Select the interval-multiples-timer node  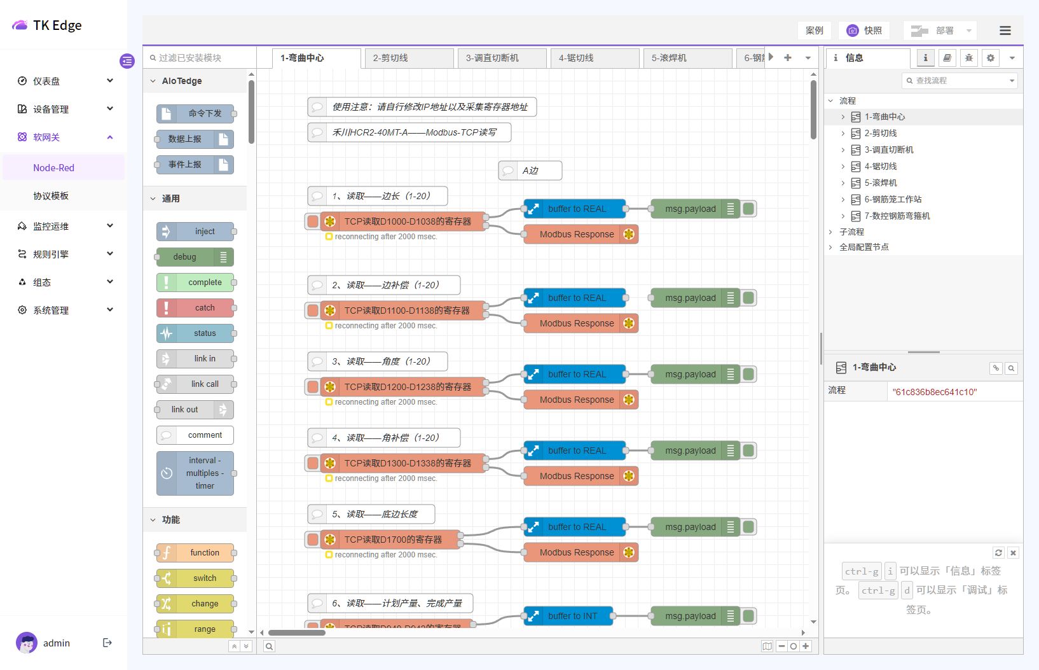[x=195, y=473]
